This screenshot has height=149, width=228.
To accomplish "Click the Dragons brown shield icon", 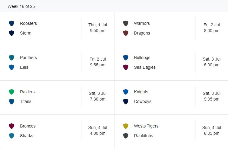I will [x=126, y=33].
